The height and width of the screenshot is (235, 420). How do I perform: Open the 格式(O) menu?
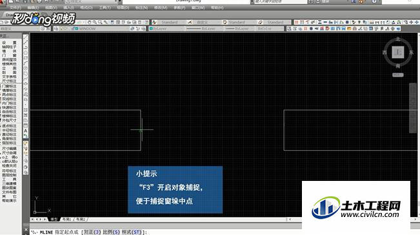click(x=86, y=8)
